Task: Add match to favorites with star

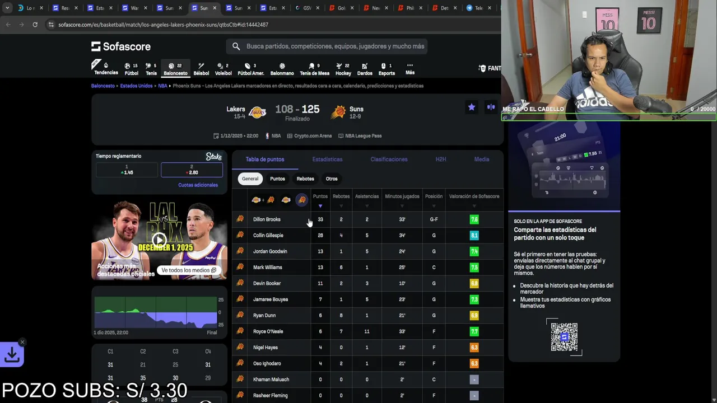Action: point(472,107)
